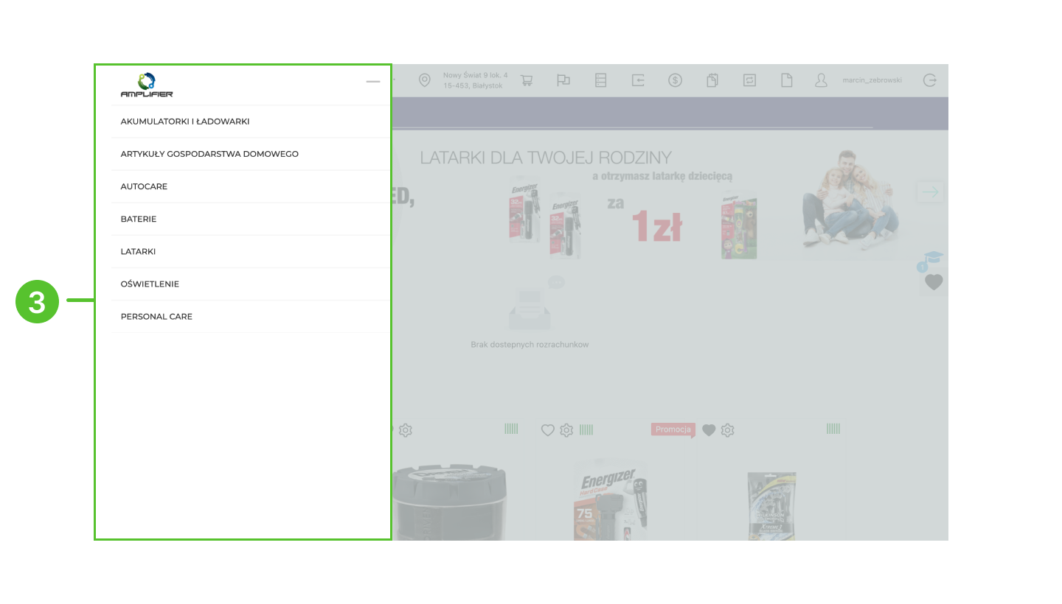The image size is (1062, 604).
Task: Open the filing cabinet icon in header
Action: click(600, 80)
